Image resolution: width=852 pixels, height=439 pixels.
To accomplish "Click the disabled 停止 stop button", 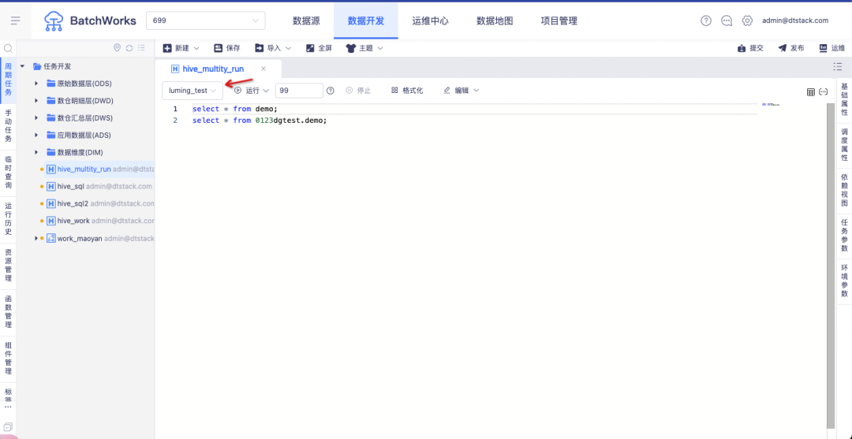I will pos(358,91).
